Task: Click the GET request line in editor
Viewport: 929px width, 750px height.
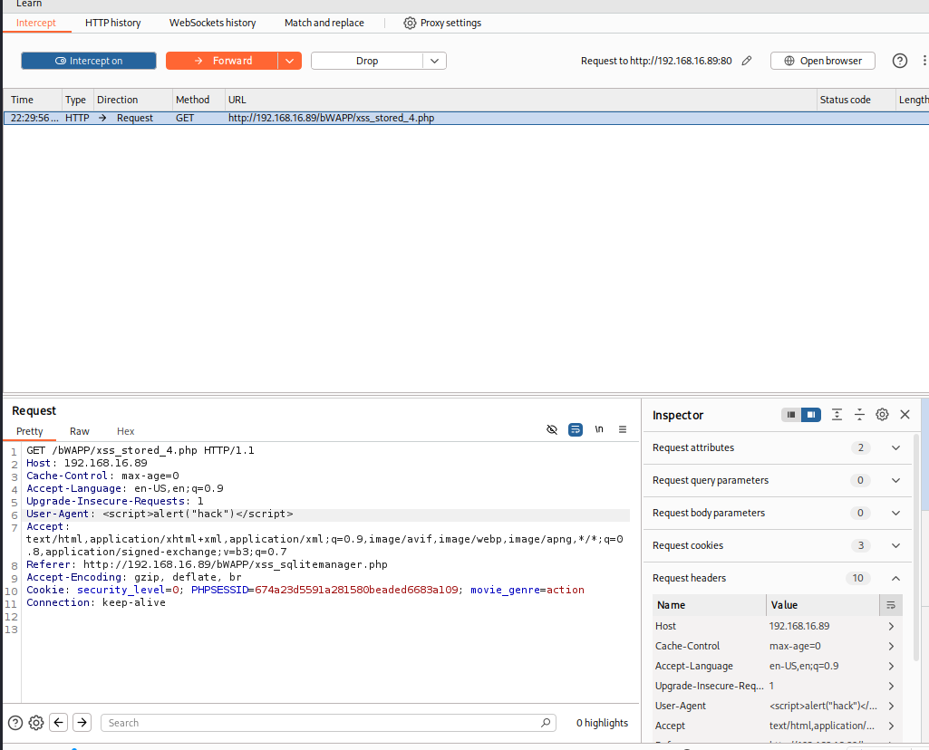Action: pyautogui.click(x=140, y=450)
